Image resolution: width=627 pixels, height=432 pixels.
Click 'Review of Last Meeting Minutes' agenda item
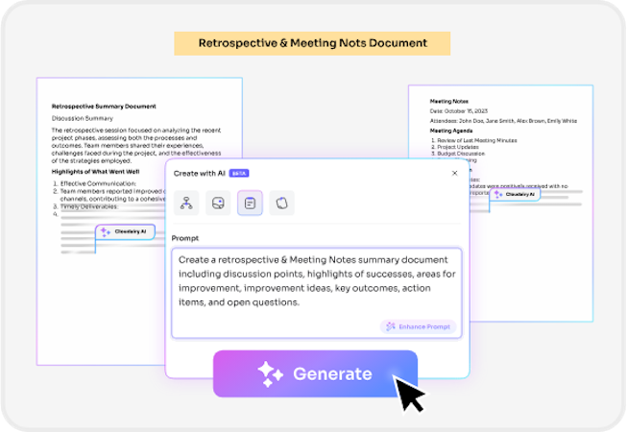point(477,140)
